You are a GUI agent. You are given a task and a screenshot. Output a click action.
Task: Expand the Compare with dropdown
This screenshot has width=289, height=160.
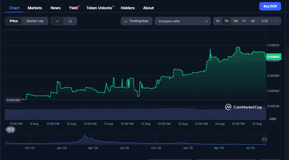183,21
